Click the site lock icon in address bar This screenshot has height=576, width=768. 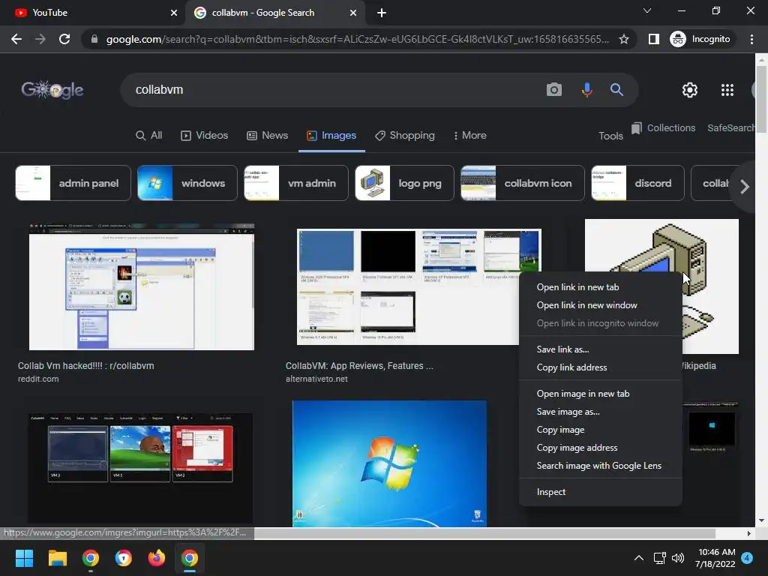coord(94,39)
